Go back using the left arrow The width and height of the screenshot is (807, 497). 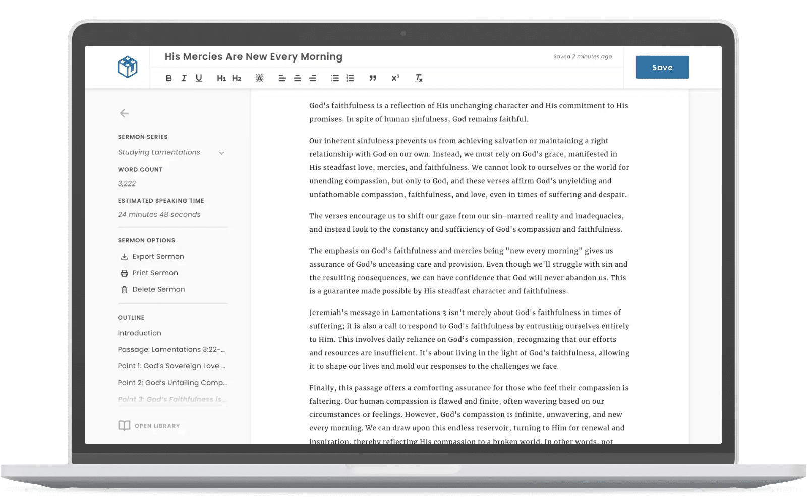click(124, 113)
